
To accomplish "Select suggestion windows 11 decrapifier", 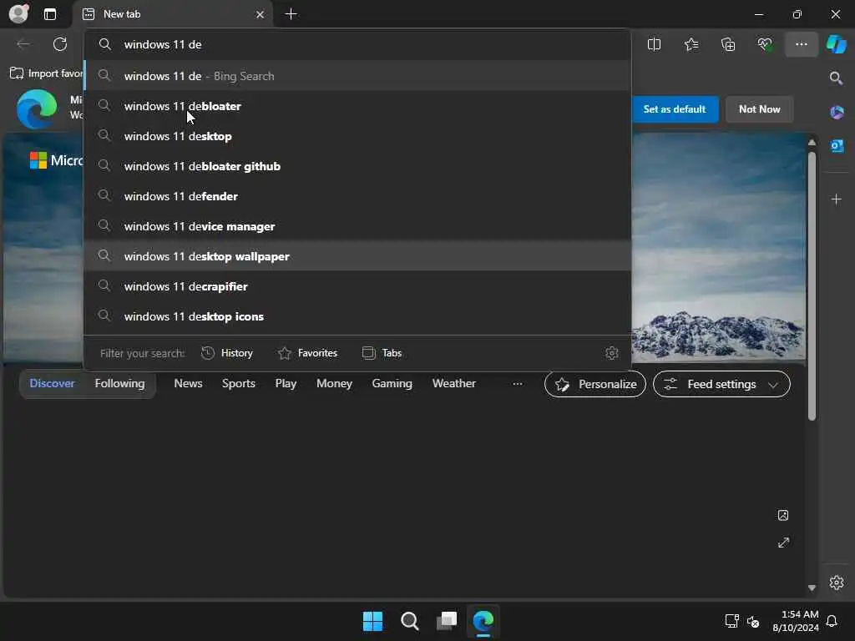I will 357,286.
